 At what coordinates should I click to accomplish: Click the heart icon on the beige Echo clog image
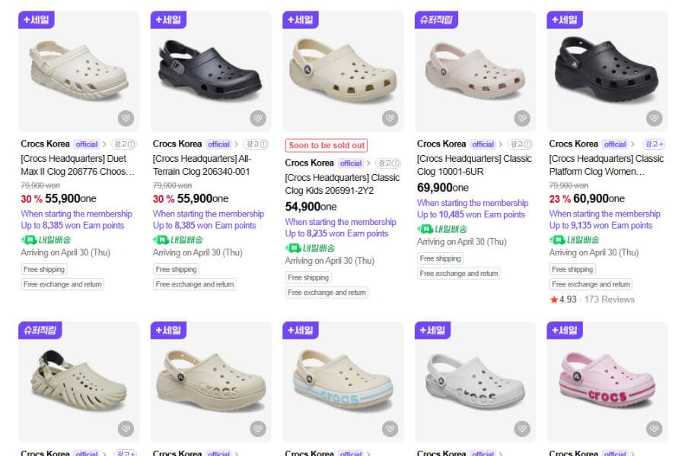(x=126, y=428)
